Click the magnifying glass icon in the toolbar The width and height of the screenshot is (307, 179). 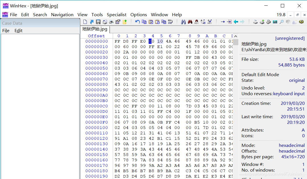pos(282,22)
